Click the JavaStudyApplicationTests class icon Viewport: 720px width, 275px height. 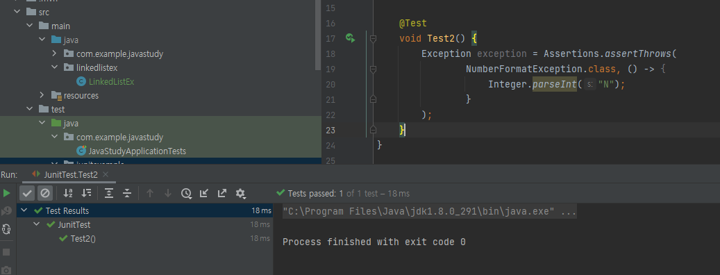(x=81, y=151)
